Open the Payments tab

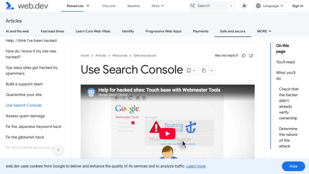[x=201, y=31]
